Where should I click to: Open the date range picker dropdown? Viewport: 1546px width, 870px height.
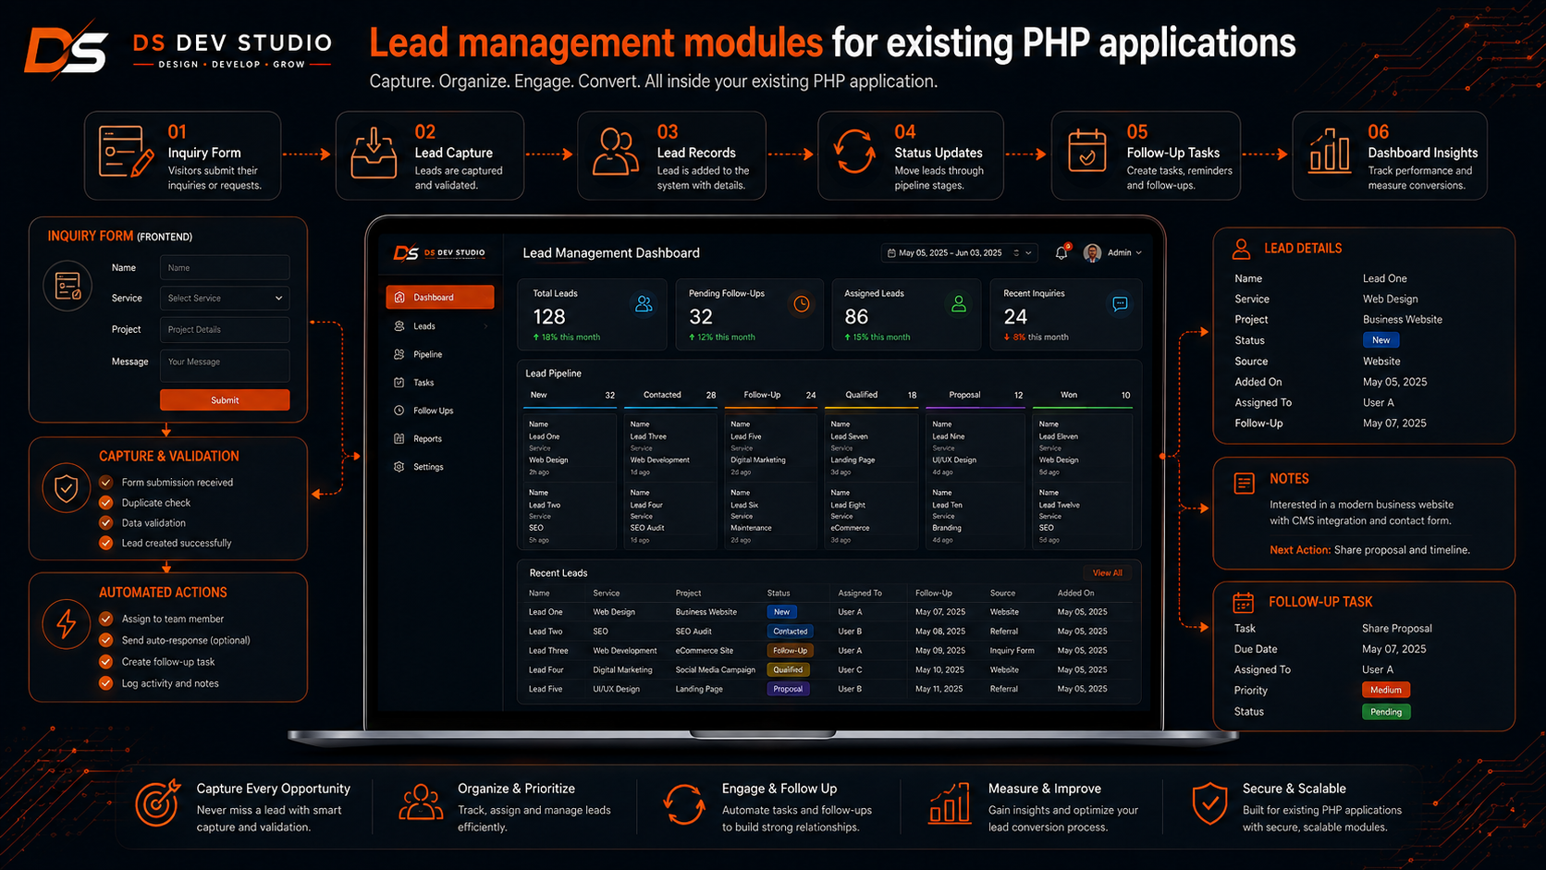point(960,252)
